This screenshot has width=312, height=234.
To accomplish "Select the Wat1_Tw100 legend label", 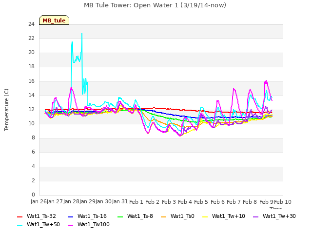I will [x=94, y=224].
